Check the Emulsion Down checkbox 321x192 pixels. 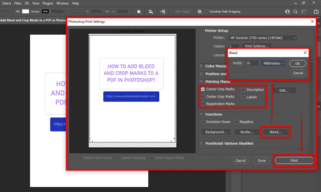[x=203, y=122]
